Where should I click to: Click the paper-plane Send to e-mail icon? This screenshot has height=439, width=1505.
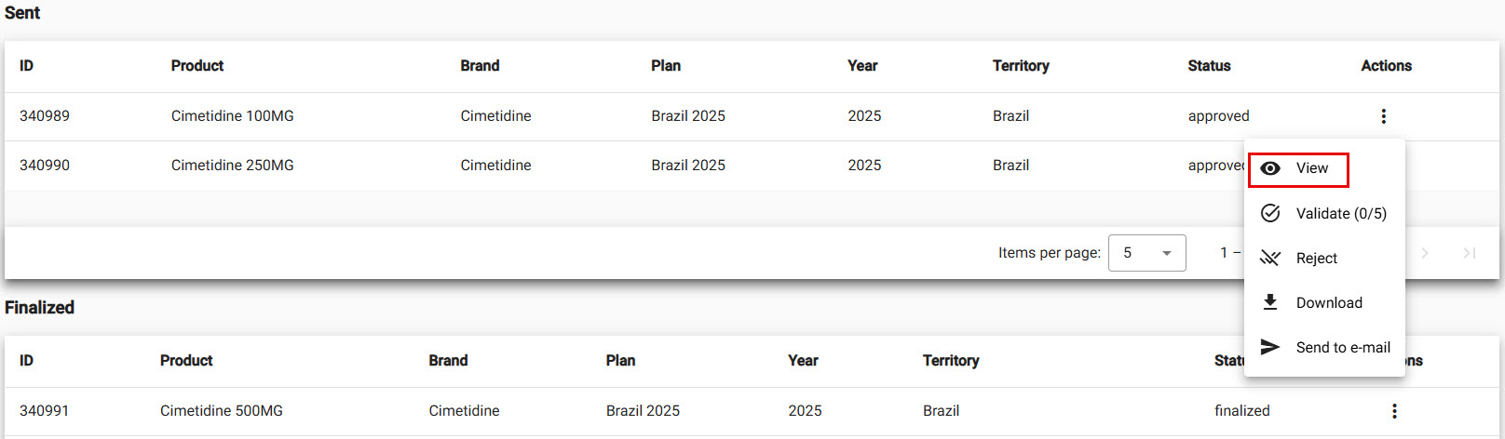(1270, 347)
